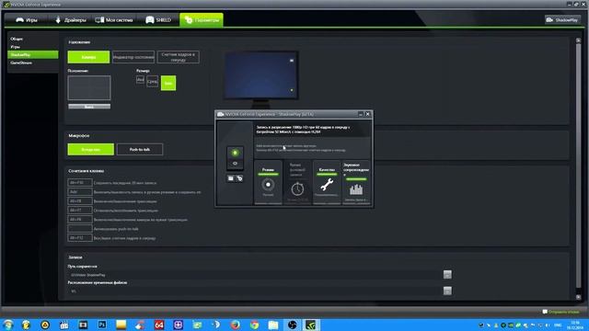589x331 pixels.
Task: Go to the SHIELD tab
Action: click(x=158, y=20)
